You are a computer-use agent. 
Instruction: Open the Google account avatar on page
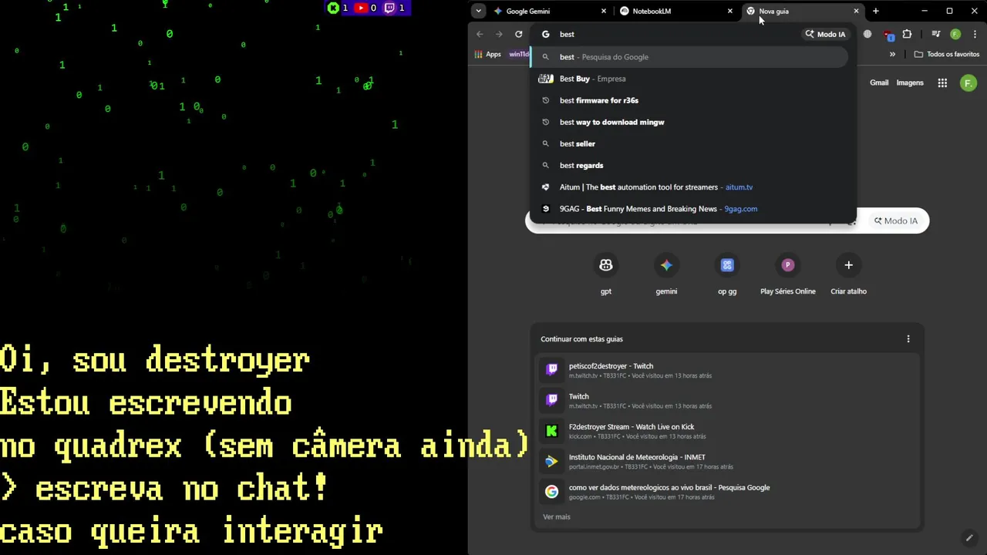[968, 82]
